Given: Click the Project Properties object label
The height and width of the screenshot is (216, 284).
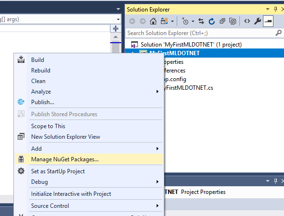Looking at the screenshot, I should (203, 192).
